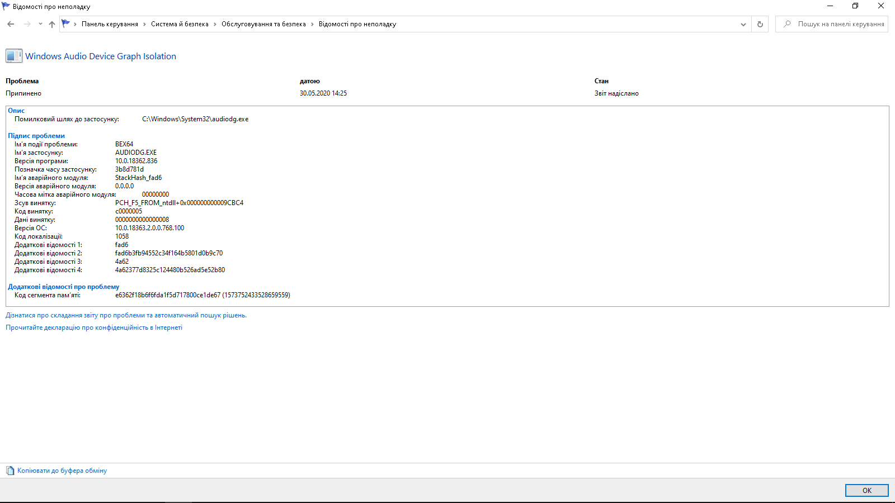
Task: Select locale code 1058
Action: [122, 236]
